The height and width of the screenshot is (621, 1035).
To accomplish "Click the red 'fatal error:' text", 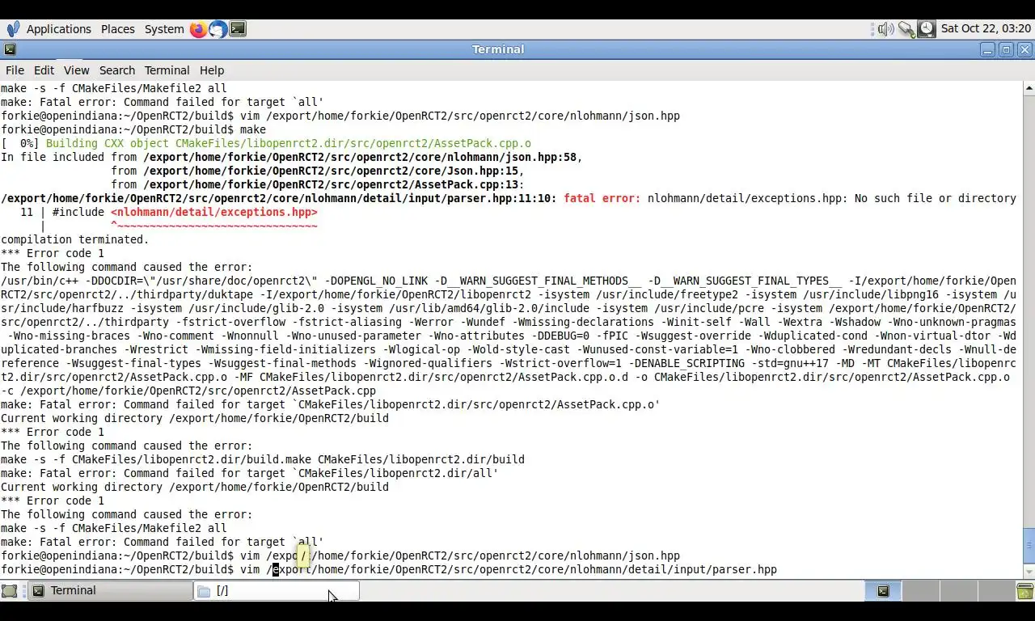I will [602, 198].
